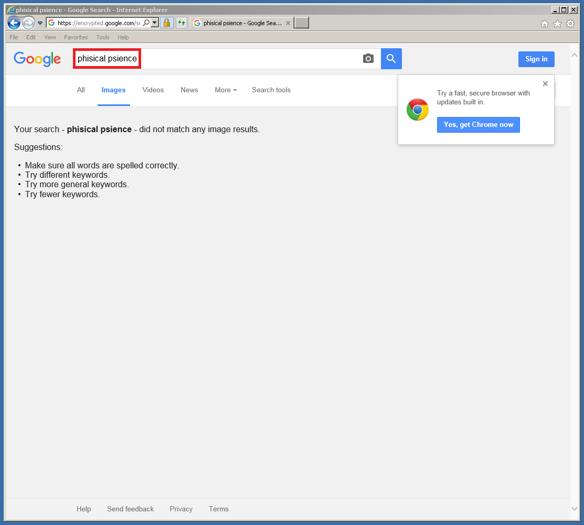Expand the address bar autocomplete dropdown
Viewport: 584px width, 525px height.
pyautogui.click(x=155, y=23)
